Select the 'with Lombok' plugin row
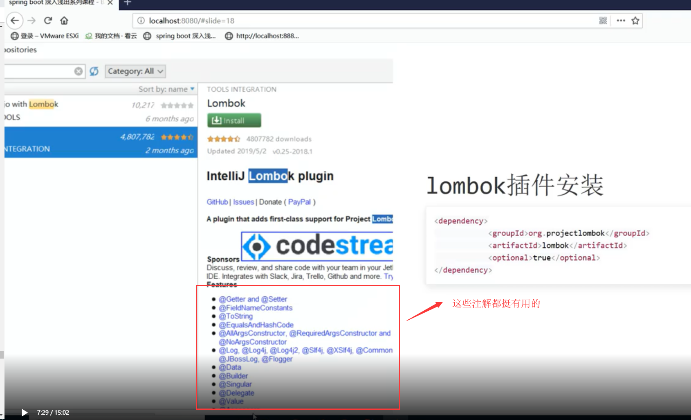The image size is (691, 420). click(x=101, y=111)
